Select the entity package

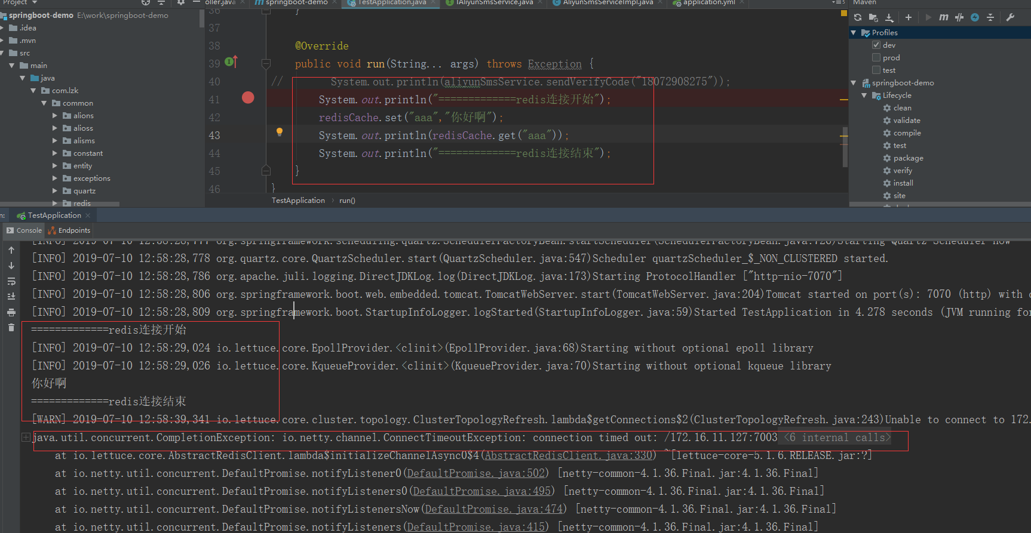[82, 166]
